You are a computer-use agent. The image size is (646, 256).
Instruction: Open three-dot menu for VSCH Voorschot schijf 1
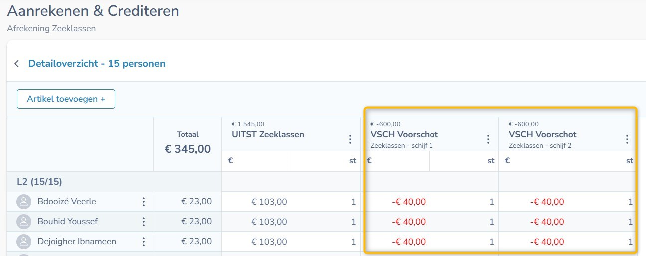(488, 139)
